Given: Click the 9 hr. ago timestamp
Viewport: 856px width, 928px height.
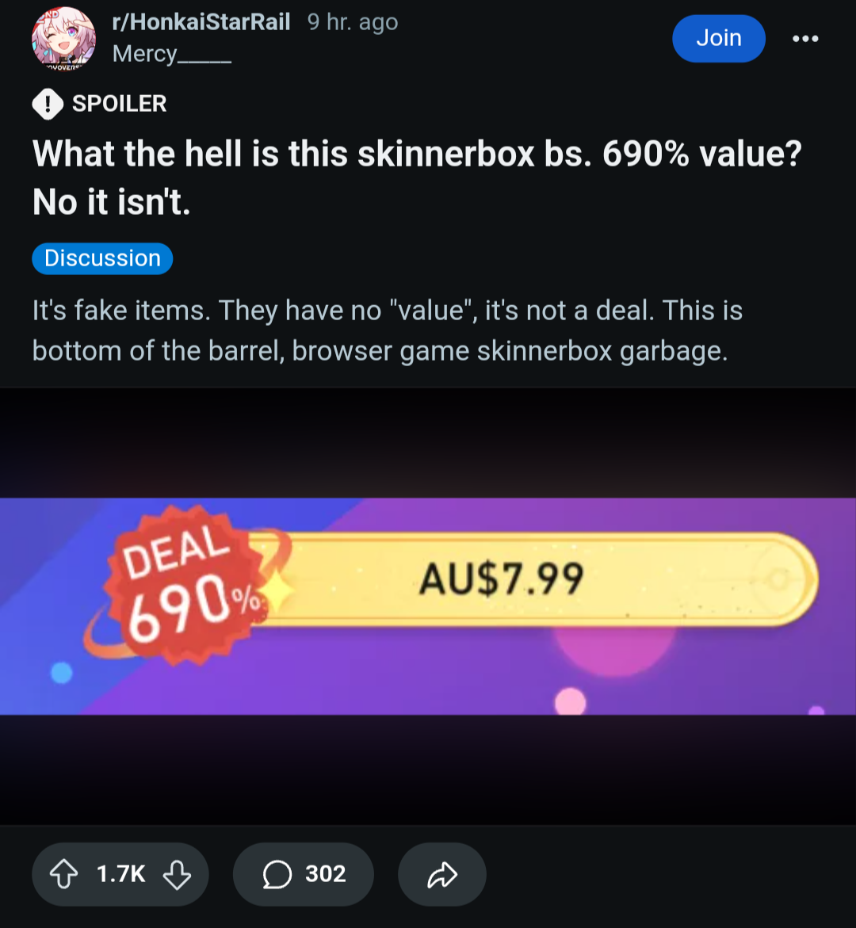Looking at the screenshot, I should 353,22.
